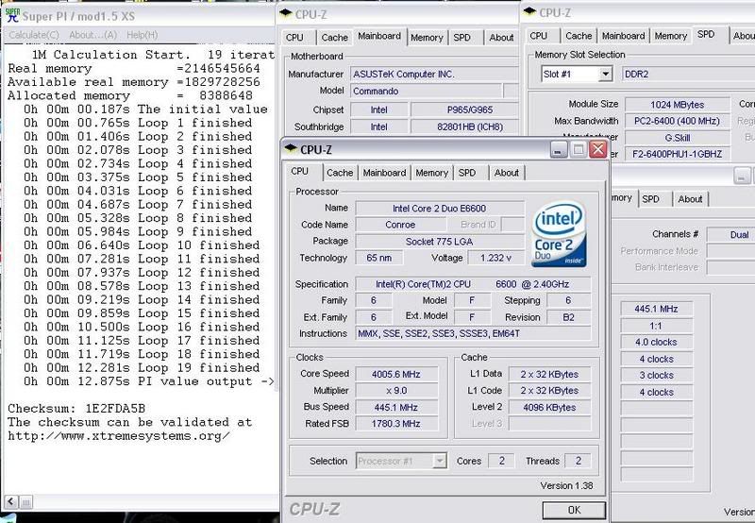755x523 pixels.
Task: Switch to SPD tab in front CPU-Z window
Action: (467, 173)
